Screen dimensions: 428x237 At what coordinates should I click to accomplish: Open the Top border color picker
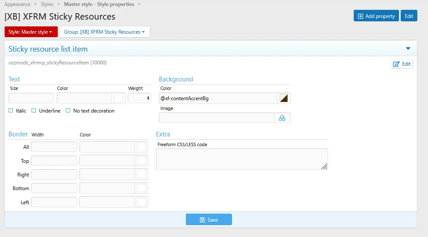[x=141, y=161]
